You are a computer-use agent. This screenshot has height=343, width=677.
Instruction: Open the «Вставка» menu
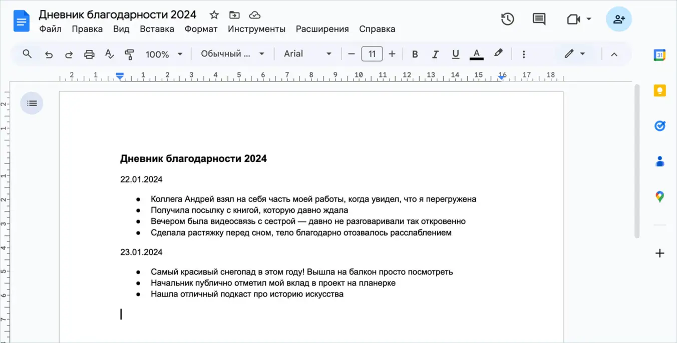pyautogui.click(x=157, y=28)
